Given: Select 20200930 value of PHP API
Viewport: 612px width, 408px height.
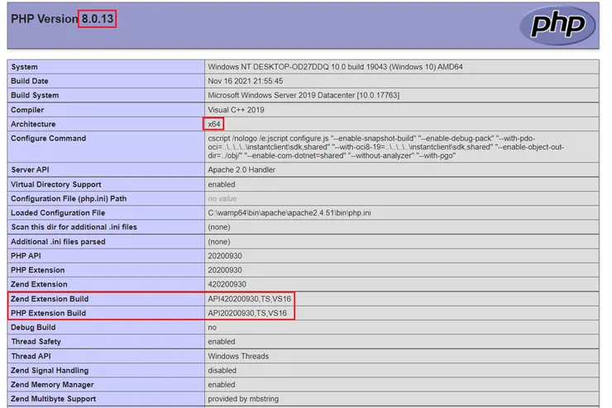Looking at the screenshot, I should click(x=225, y=256).
